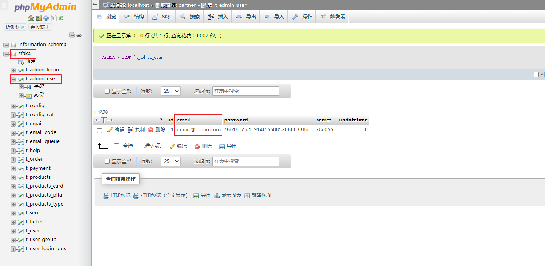Click the display chart icon
Image resolution: width=545 pixels, height=266 pixels.
[x=216, y=195]
